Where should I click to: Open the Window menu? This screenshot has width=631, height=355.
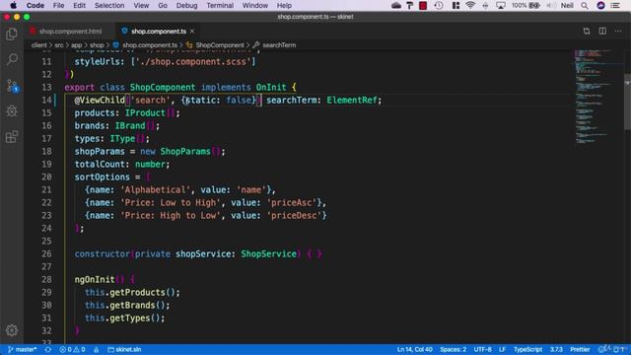coord(255,5)
